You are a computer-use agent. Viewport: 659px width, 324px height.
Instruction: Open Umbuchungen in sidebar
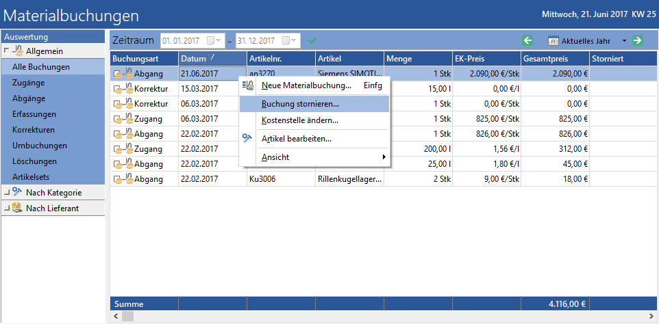(x=53, y=146)
